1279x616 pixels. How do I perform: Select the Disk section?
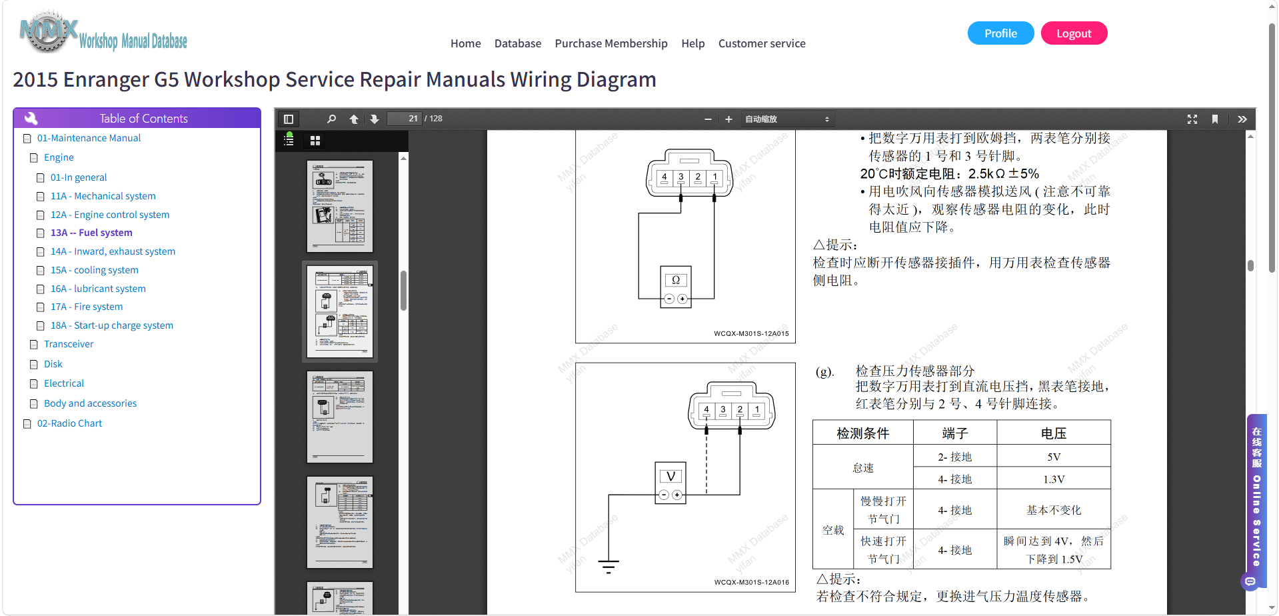tap(53, 364)
